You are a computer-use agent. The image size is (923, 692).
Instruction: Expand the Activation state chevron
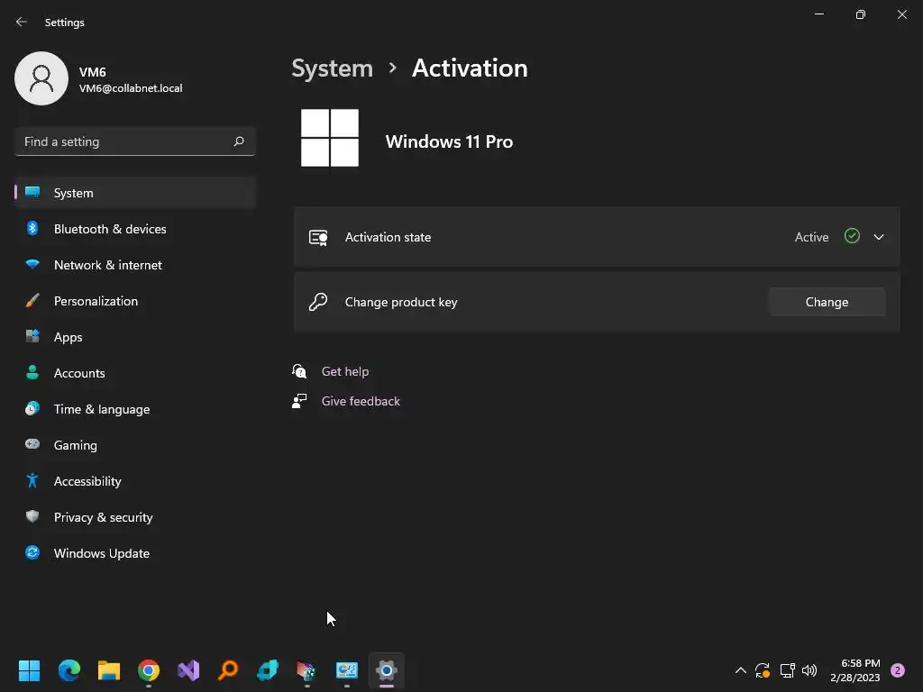click(878, 237)
